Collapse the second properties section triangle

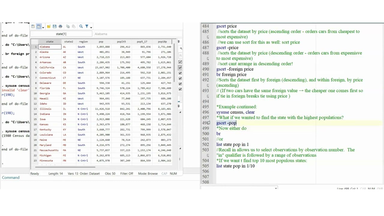point(180,148)
